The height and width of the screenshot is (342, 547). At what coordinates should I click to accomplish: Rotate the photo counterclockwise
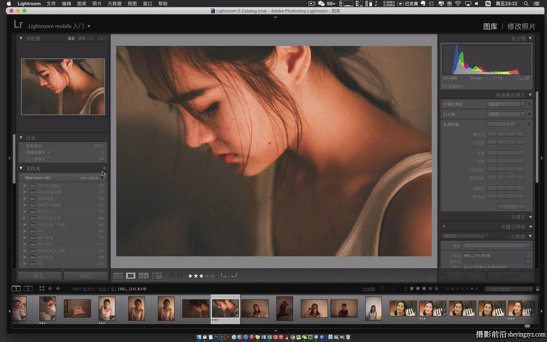click(224, 276)
